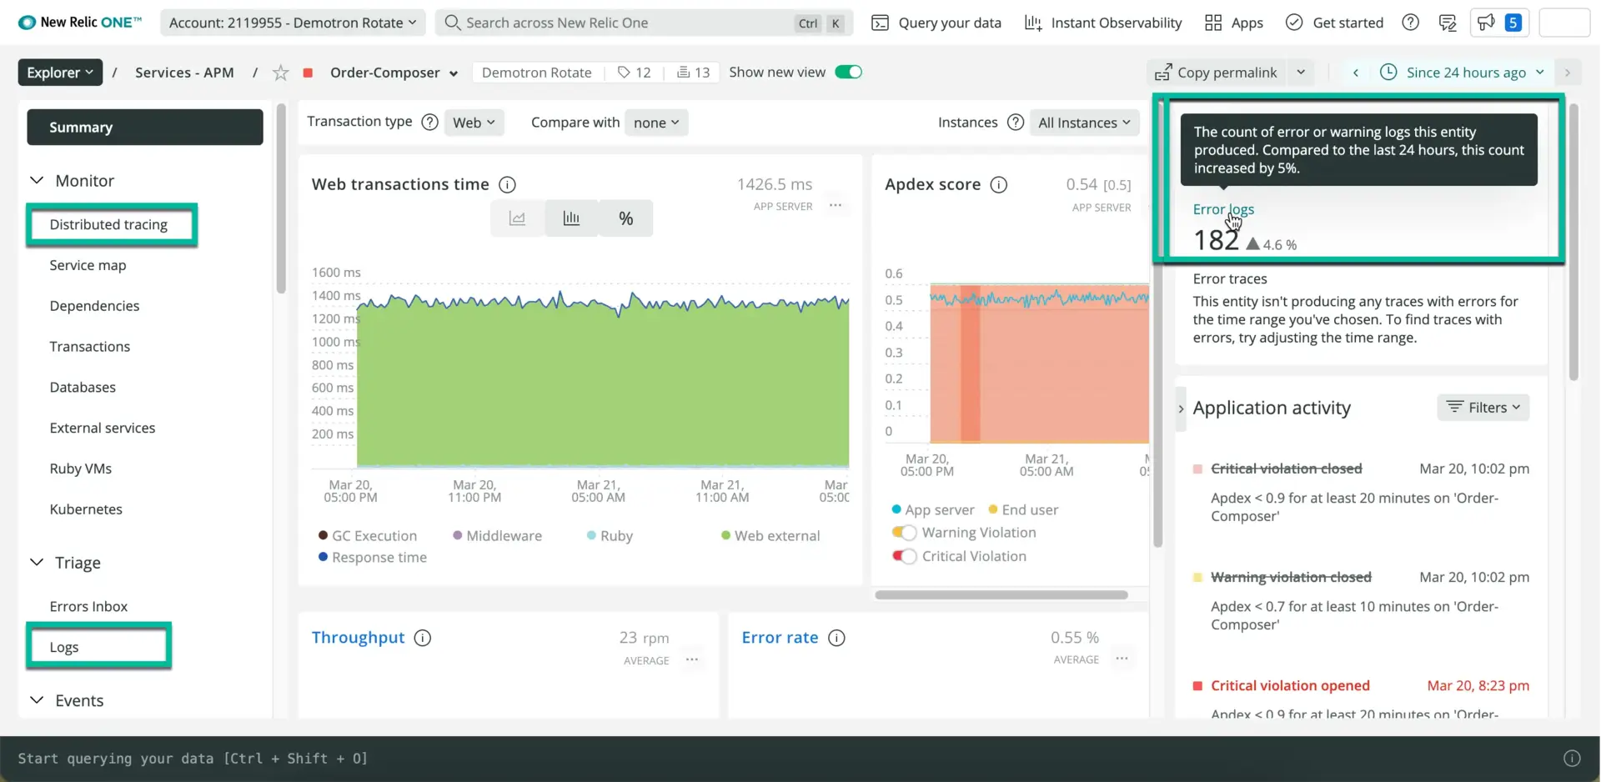Toggle Warning Violation in Apdex legend
1601x782 pixels.
click(x=904, y=533)
